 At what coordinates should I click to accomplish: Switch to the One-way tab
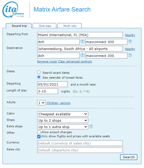[x=45, y=26]
